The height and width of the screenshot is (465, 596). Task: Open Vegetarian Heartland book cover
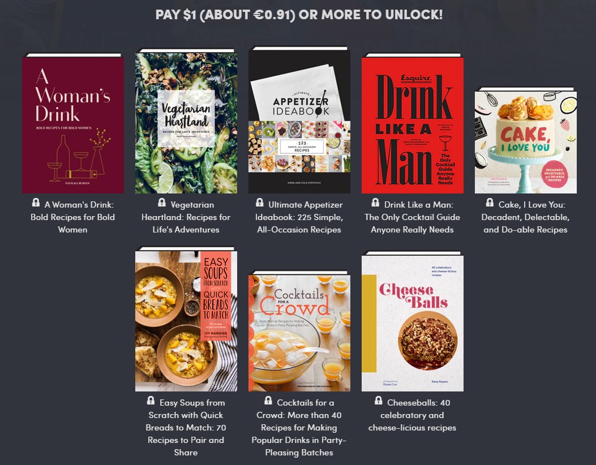click(x=186, y=121)
